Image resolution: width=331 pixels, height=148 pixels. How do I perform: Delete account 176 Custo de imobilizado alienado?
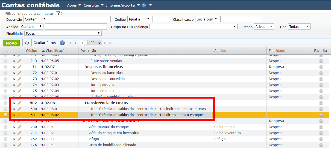click(14, 145)
